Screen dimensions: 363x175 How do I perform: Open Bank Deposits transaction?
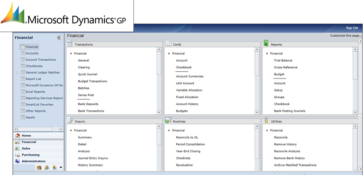[88, 104]
